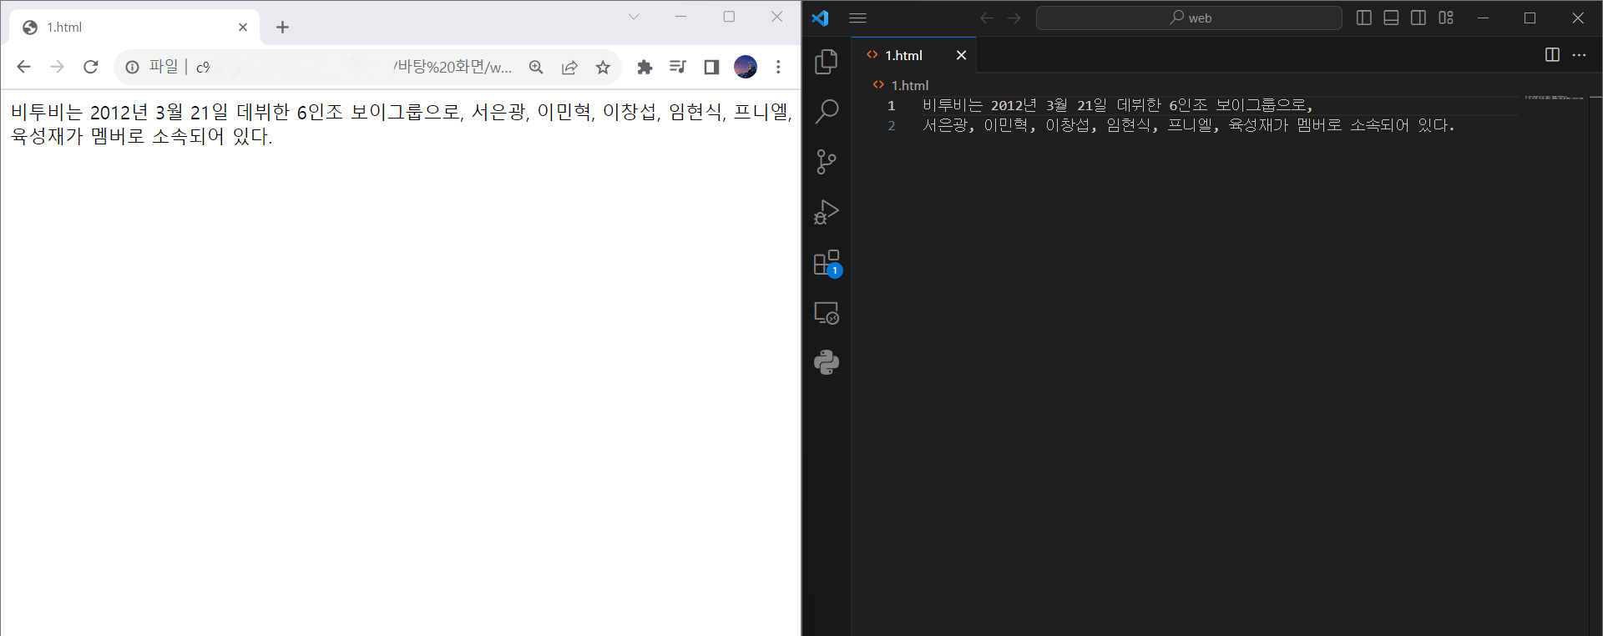Click the 1.html breadcrumb item
The height and width of the screenshot is (636, 1603).
click(x=901, y=85)
